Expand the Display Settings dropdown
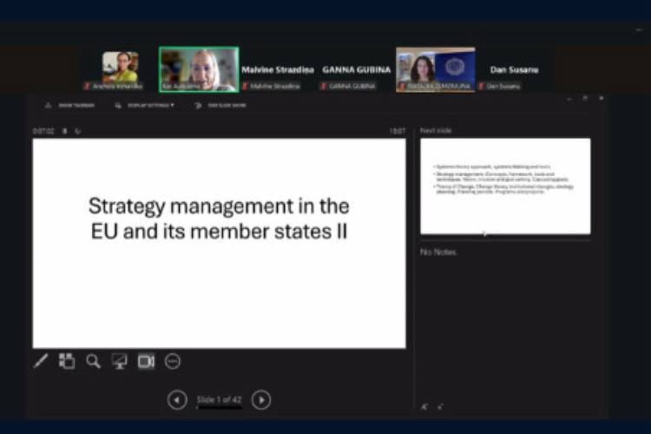 (145, 105)
